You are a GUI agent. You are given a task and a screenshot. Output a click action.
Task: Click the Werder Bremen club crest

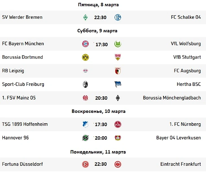tap(86, 17)
